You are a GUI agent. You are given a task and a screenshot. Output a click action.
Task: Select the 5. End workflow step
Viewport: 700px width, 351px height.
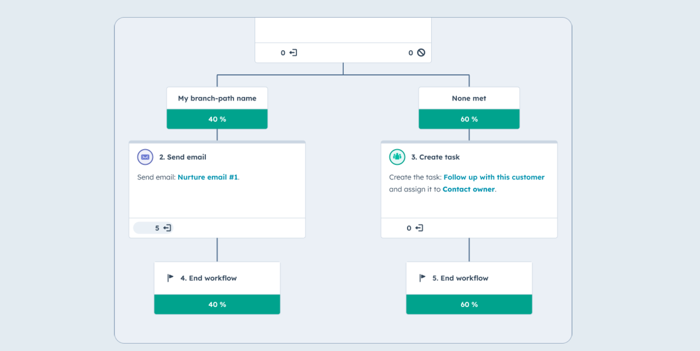[460, 278]
